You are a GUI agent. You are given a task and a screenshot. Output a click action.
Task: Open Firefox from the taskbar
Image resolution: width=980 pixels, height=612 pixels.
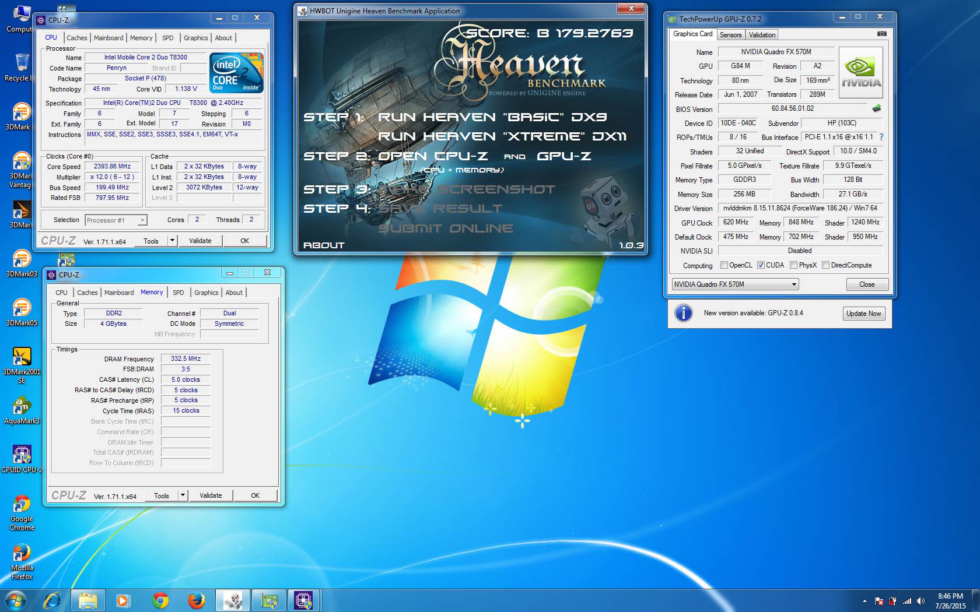[196, 600]
